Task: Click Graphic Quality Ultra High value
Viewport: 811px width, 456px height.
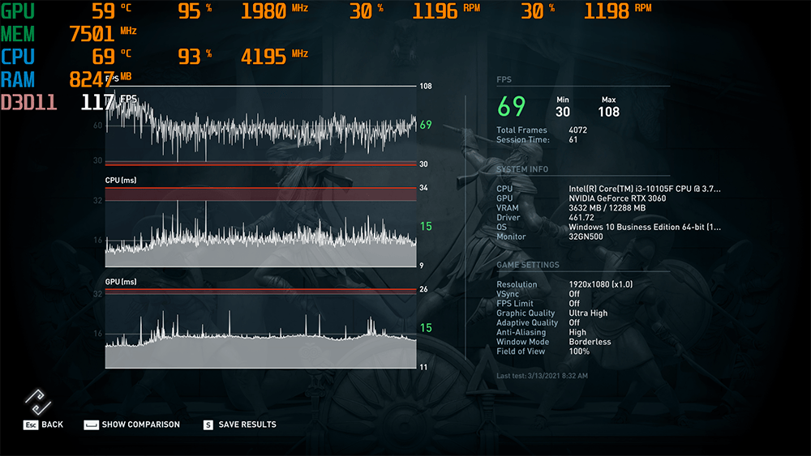Action: 588,313
